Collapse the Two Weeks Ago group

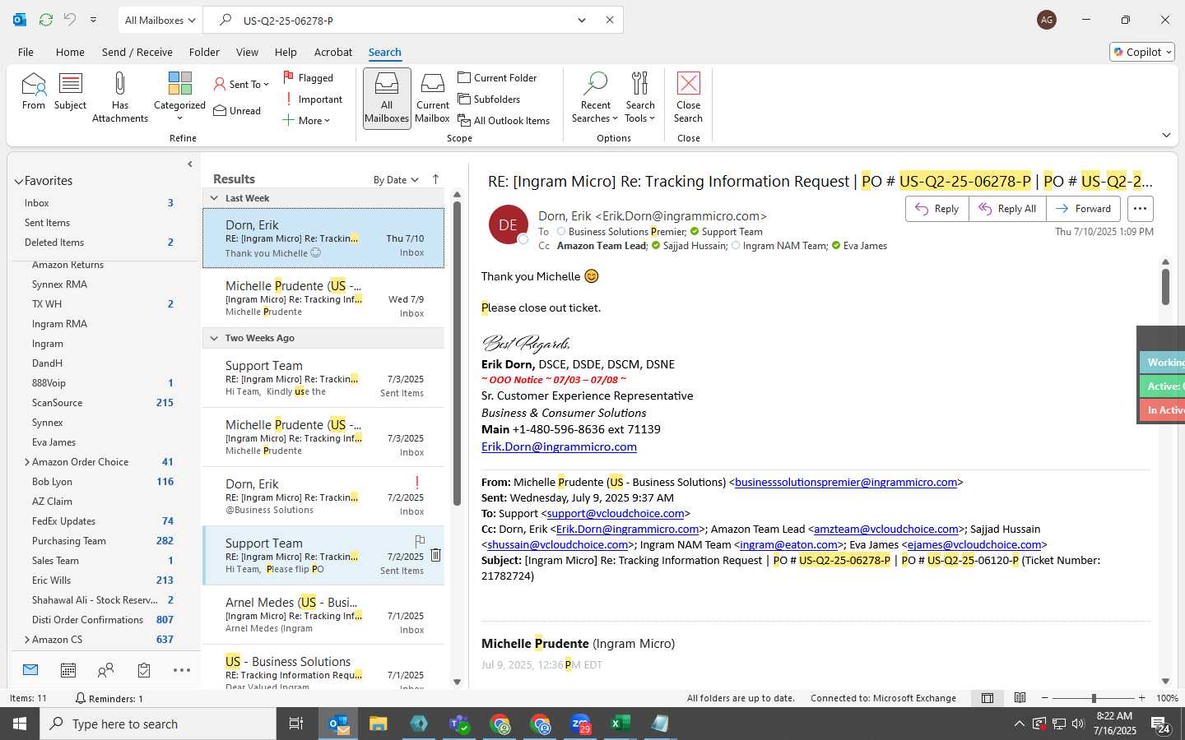(x=214, y=338)
